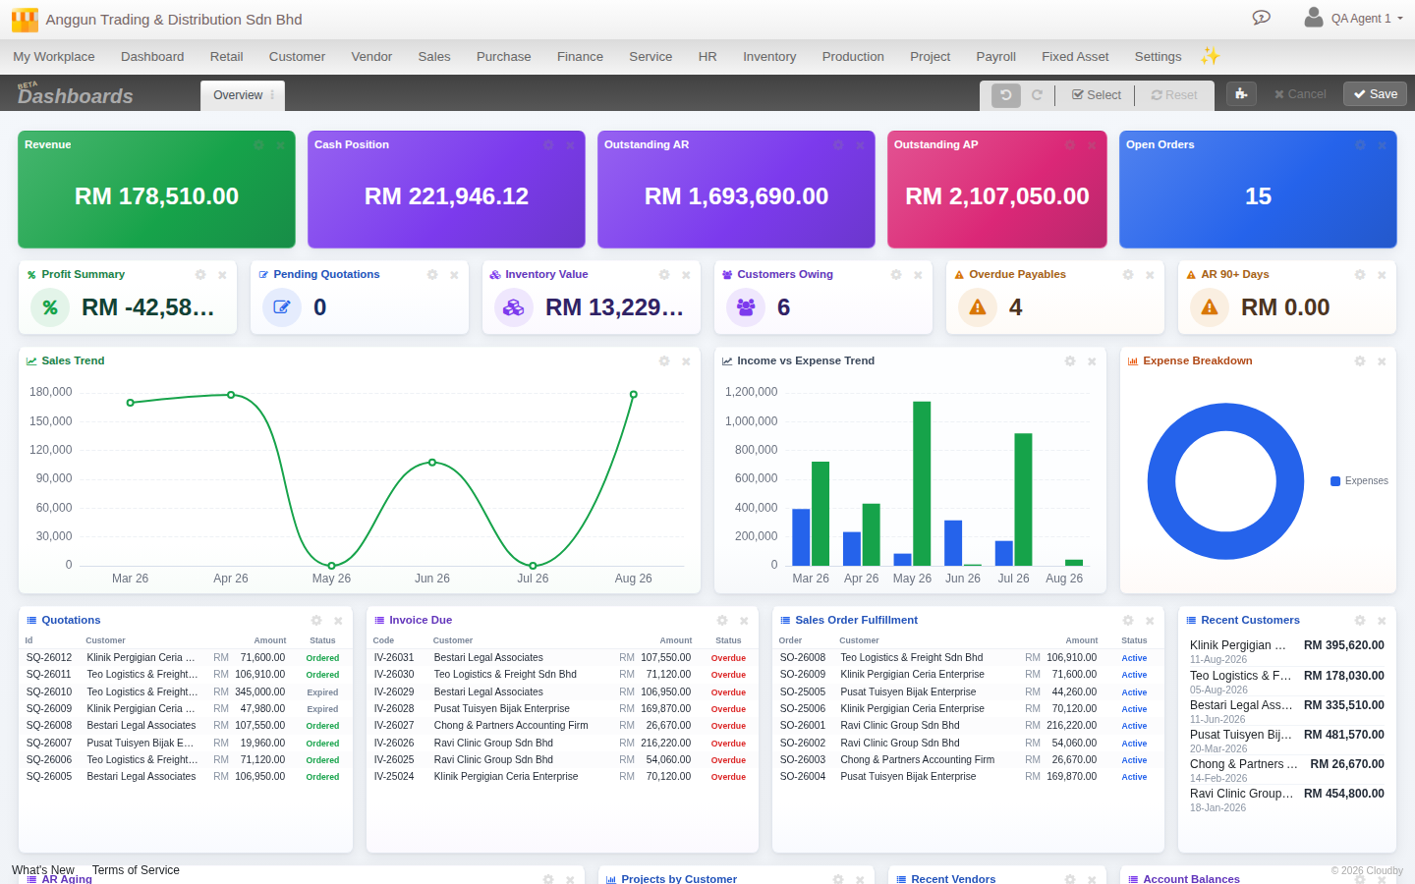The height and width of the screenshot is (884, 1415).
Task: Click the people icon in Customers Owing
Action: tap(746, 307)
